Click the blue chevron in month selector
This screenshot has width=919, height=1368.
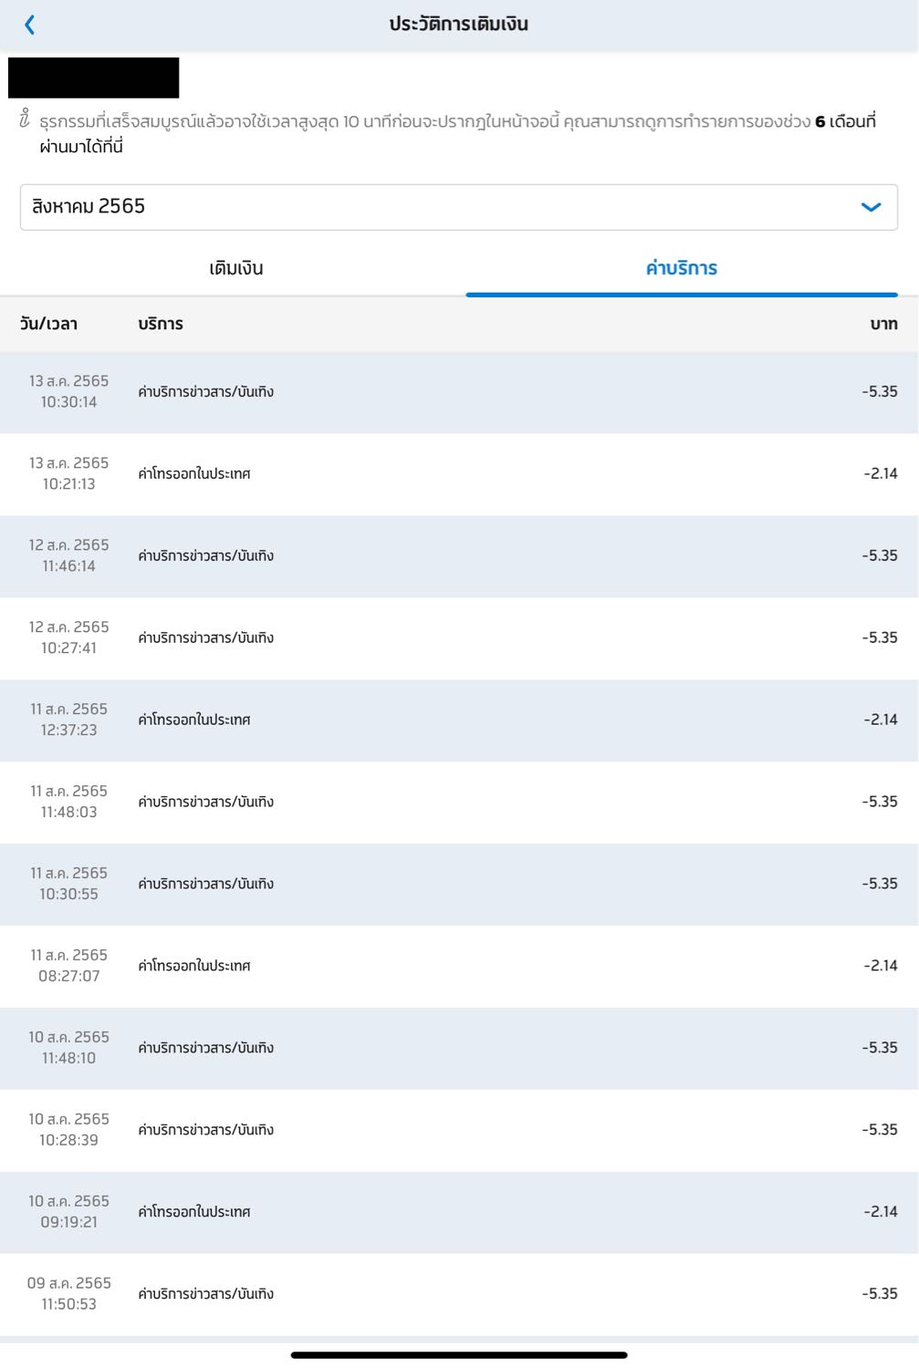coord(871,207)
